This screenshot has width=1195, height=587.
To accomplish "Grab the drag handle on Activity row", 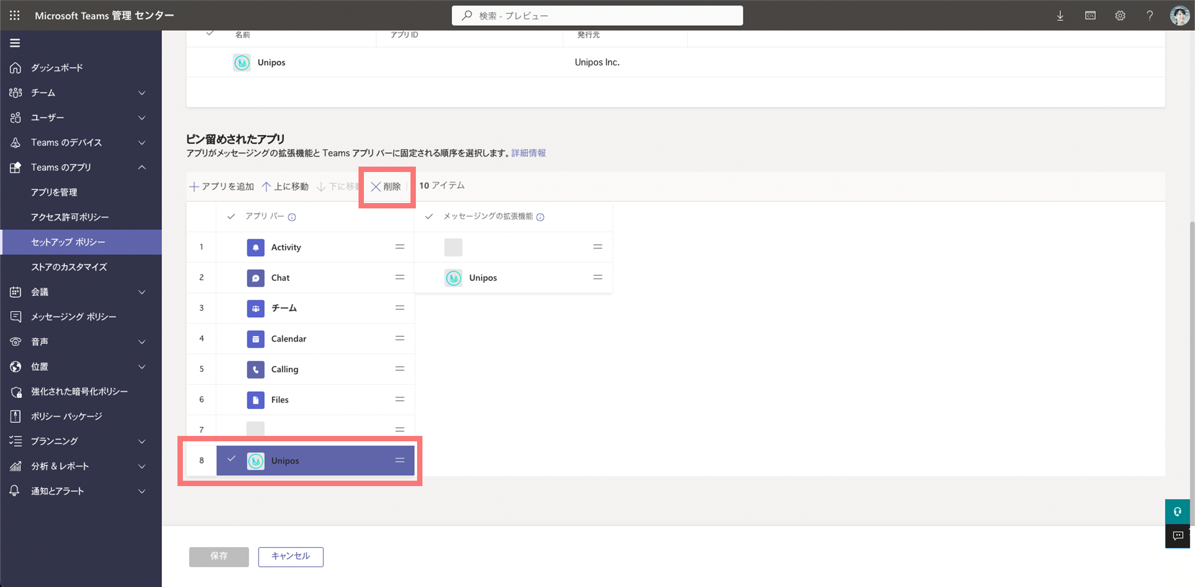I will 400,247.
